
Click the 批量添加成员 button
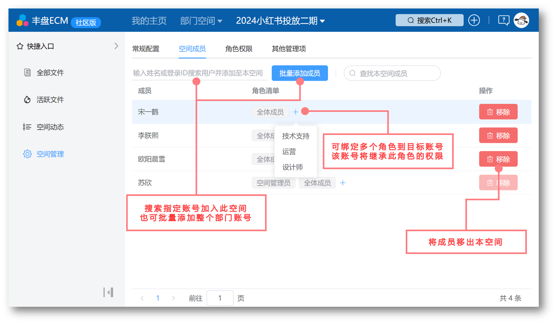pos(300,73)
